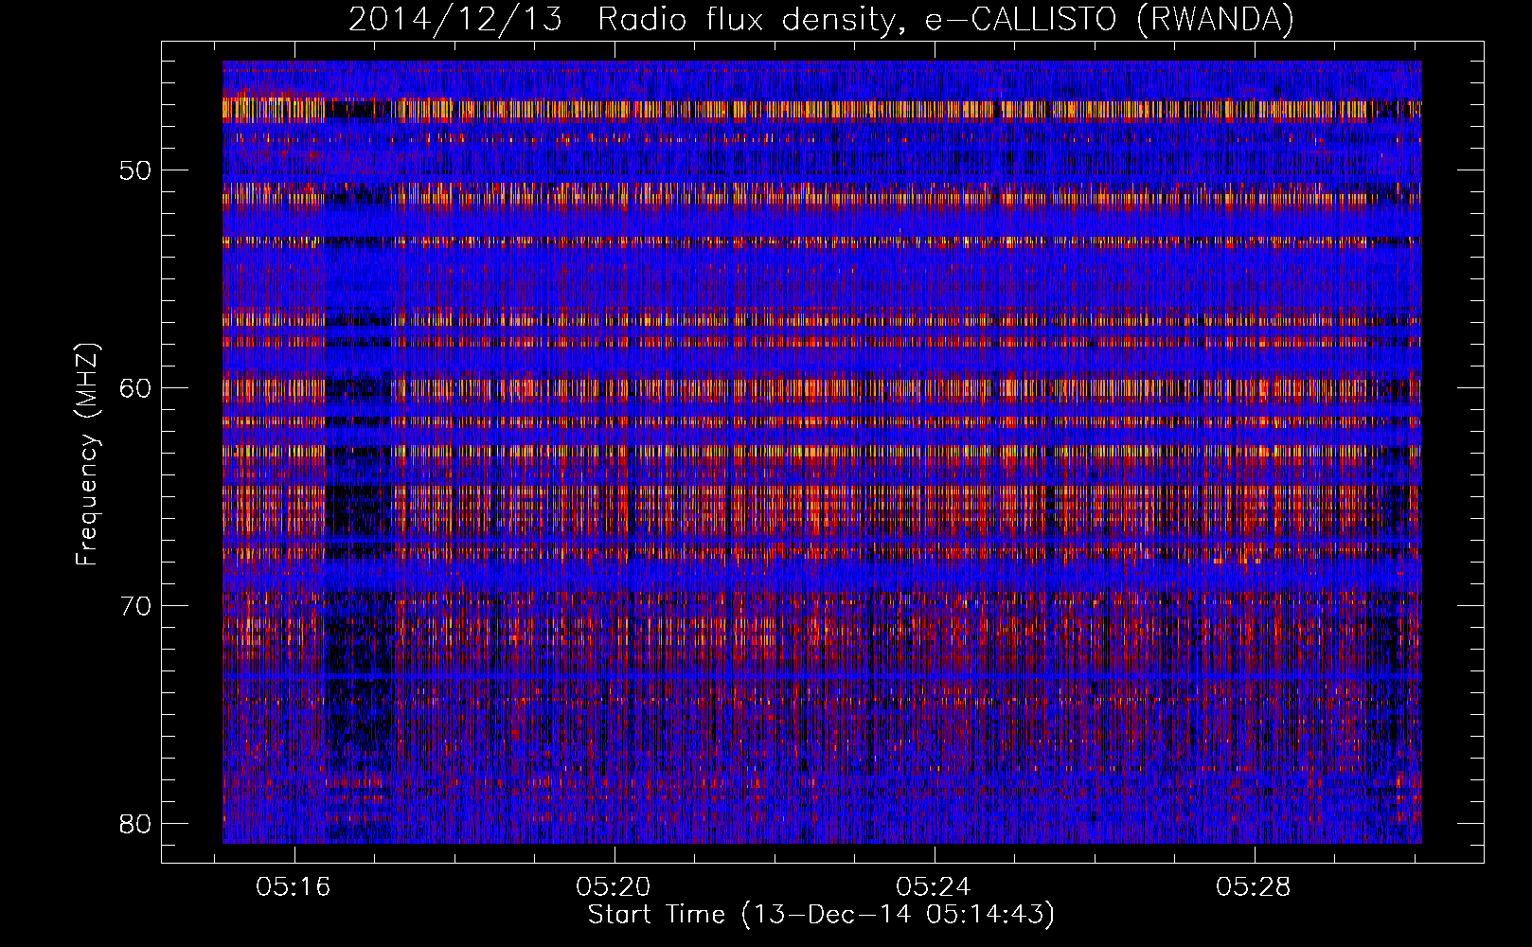Image resolution: width=1532 pixels, height=947 pixels.
Task: Click the 05:20 time tick label
Action: (x=614, y=887)
